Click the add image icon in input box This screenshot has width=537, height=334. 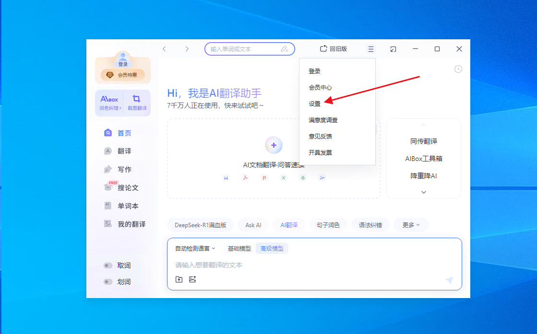coord(192,279)
